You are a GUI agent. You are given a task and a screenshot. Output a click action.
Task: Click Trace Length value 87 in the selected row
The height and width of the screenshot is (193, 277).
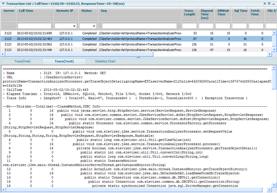point(195,39)
